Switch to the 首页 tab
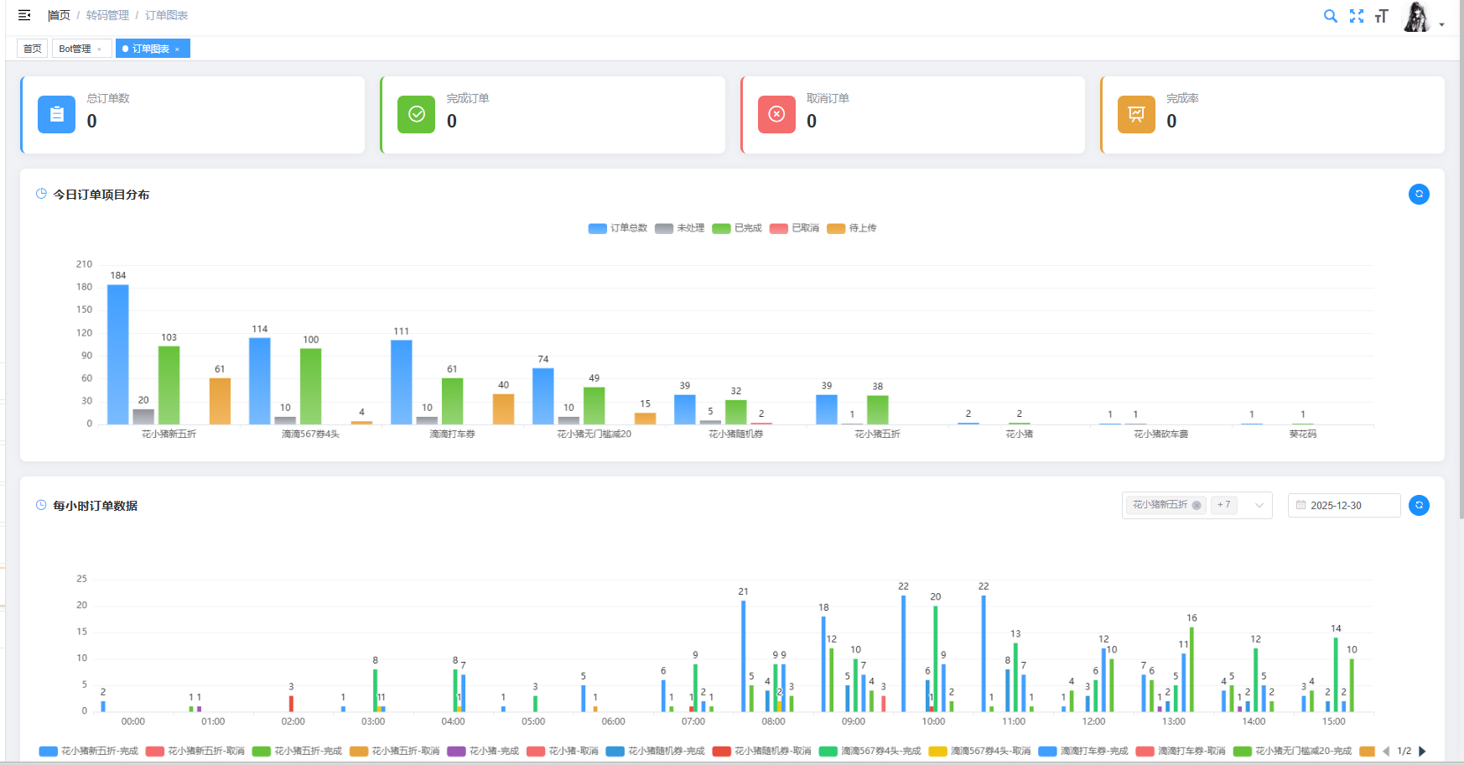This screenshot has width=1464, height=765. (33, 49)
